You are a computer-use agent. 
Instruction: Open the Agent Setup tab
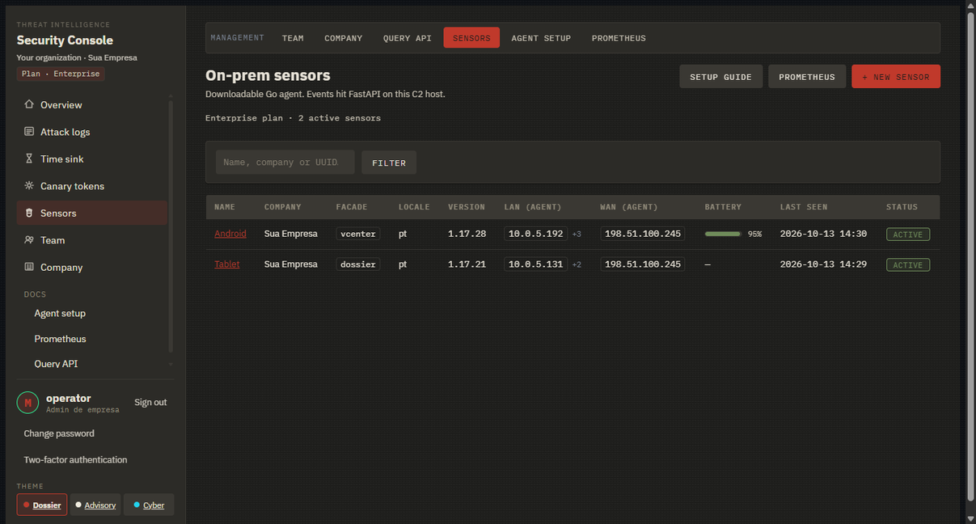[541, 38]
